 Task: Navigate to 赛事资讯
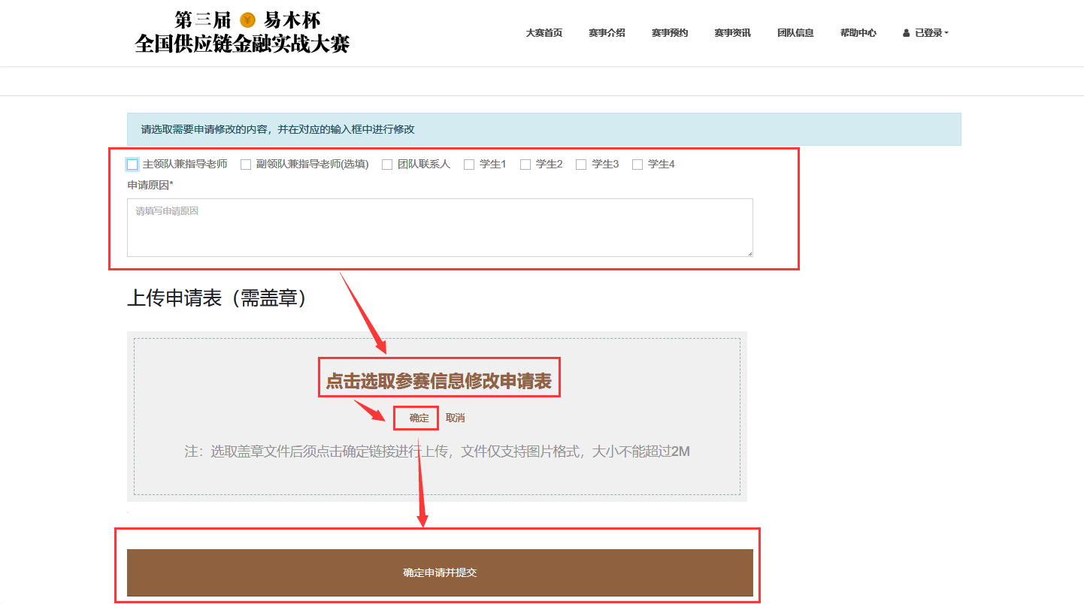tap(732, 33)
